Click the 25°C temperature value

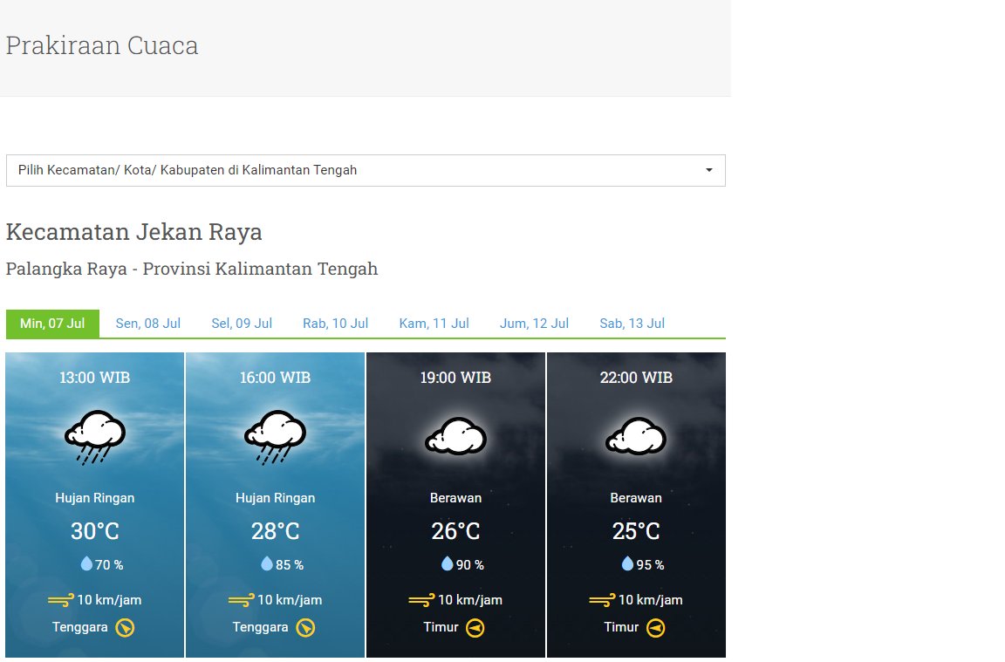pyautogui.click(x=636, y=531)
